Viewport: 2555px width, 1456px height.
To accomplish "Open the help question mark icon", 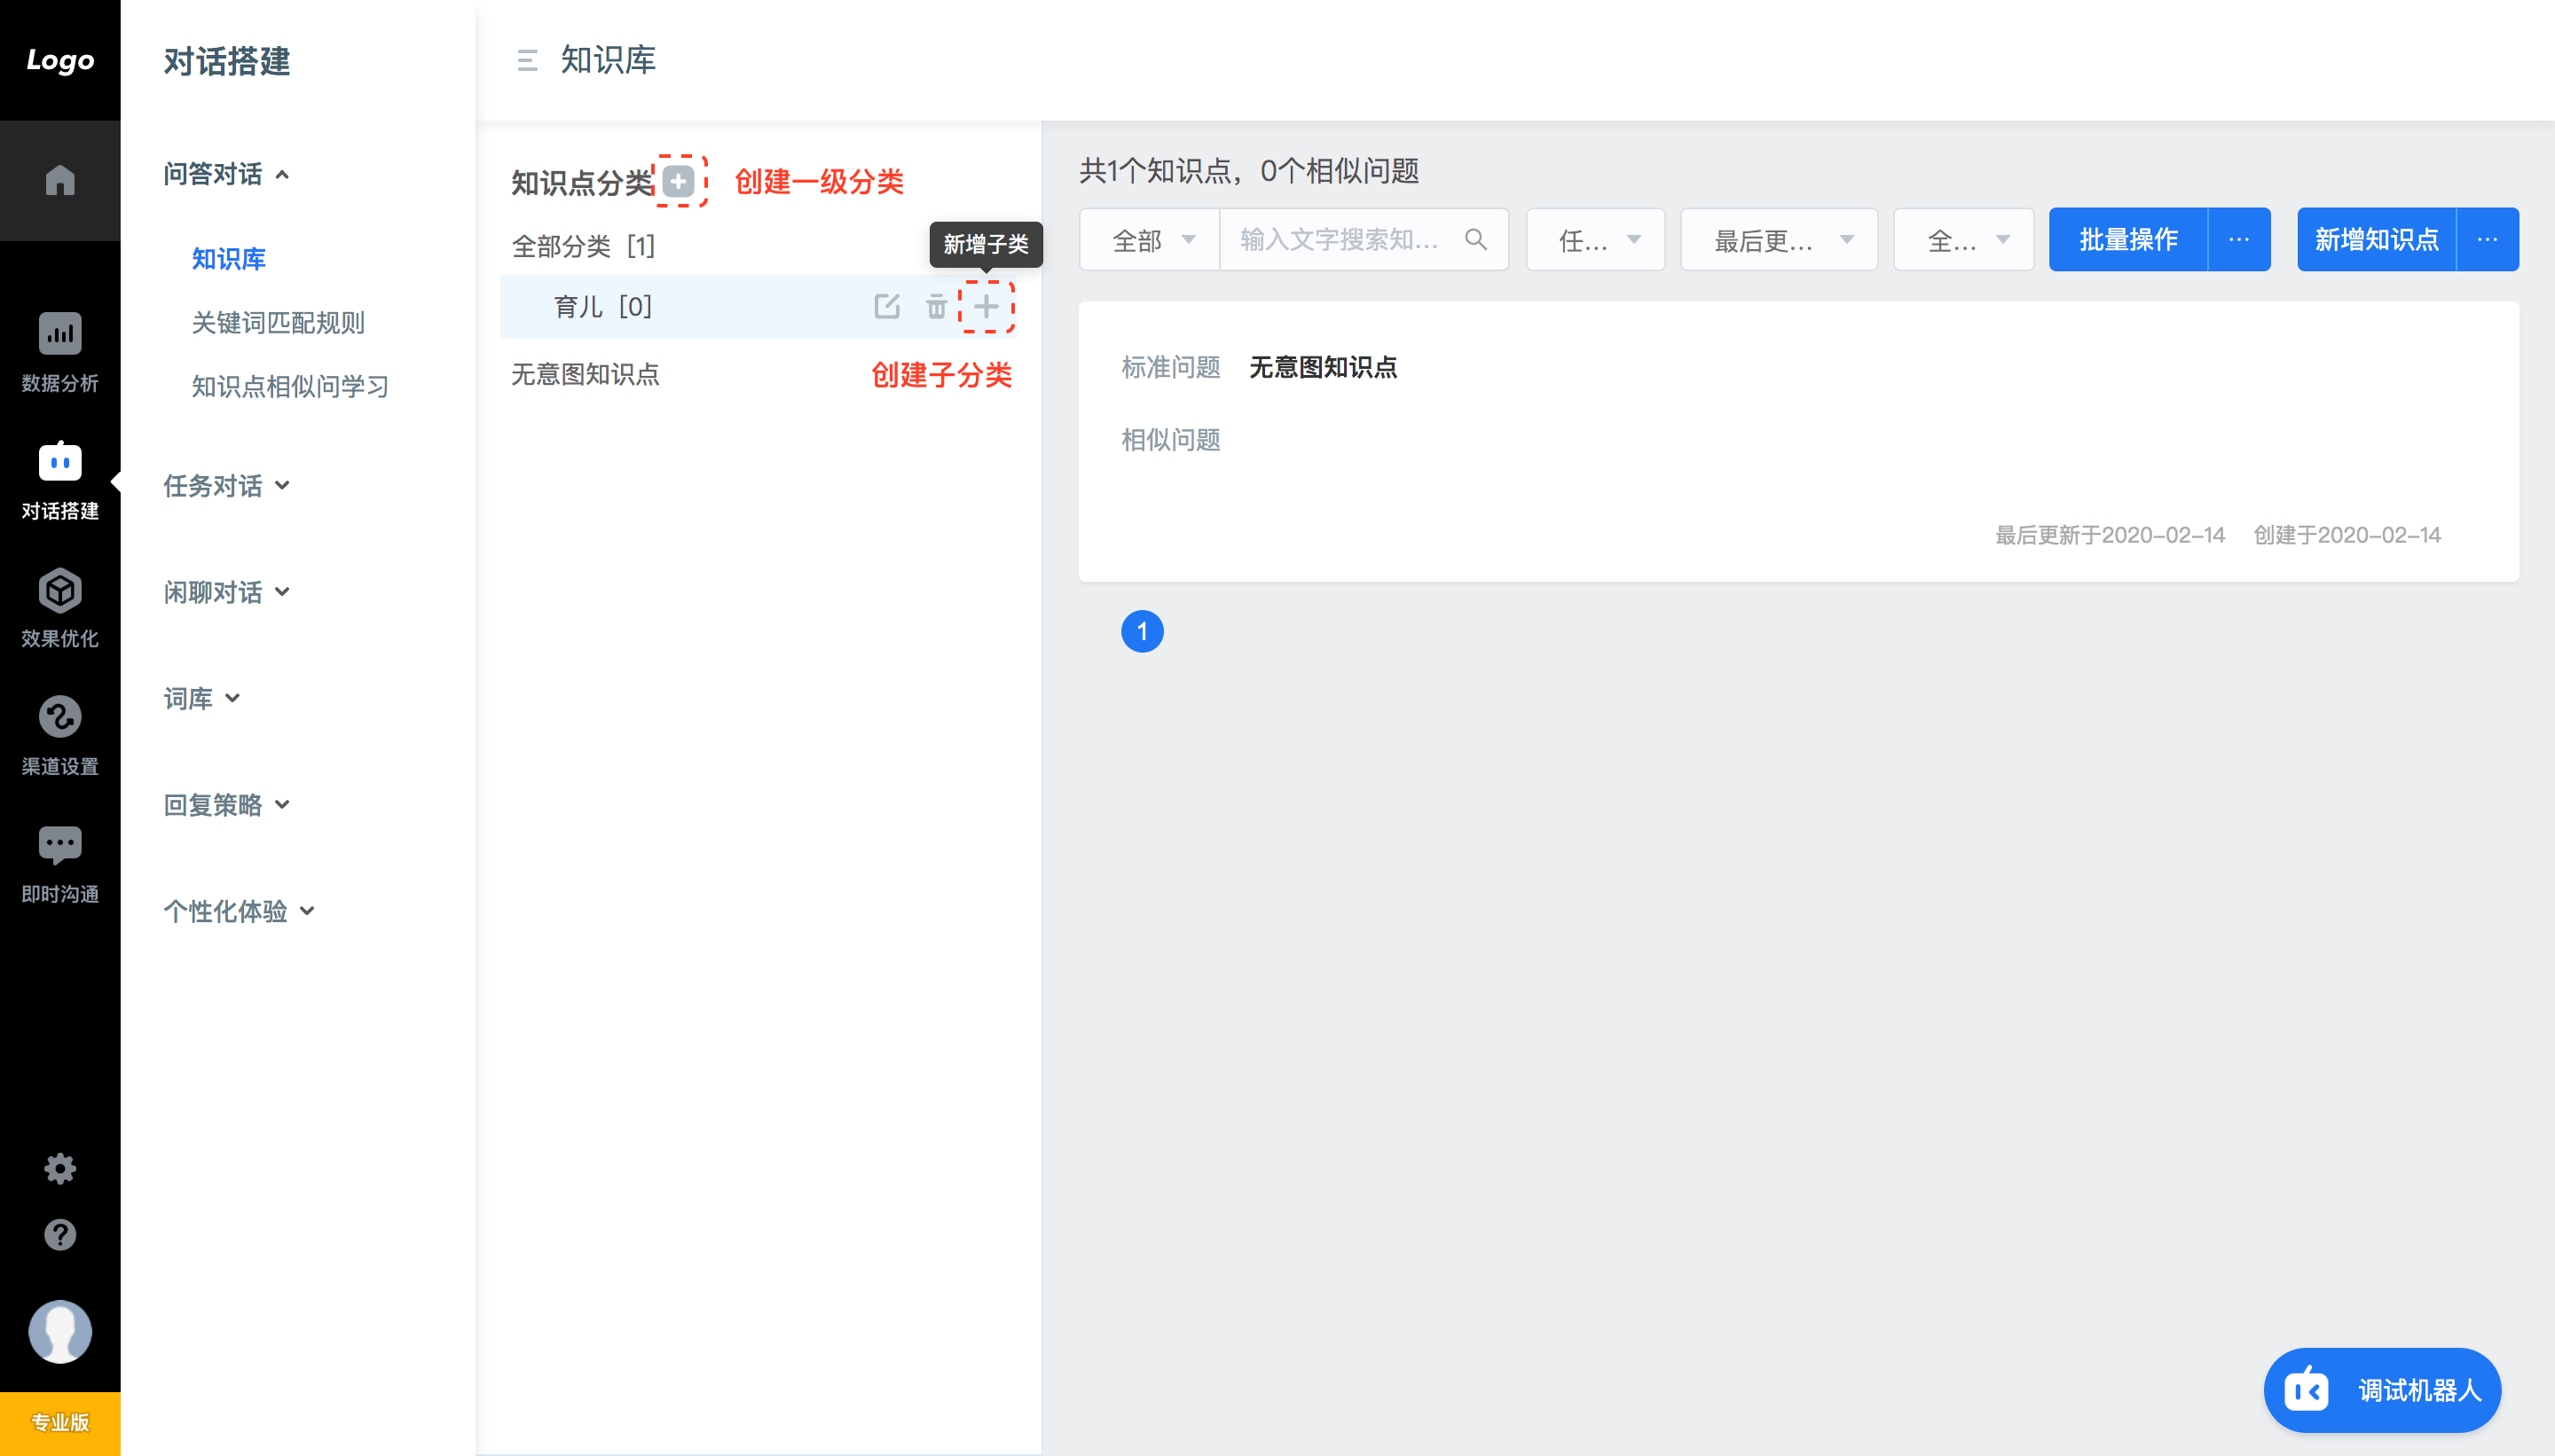I will tap(60, 1234).
